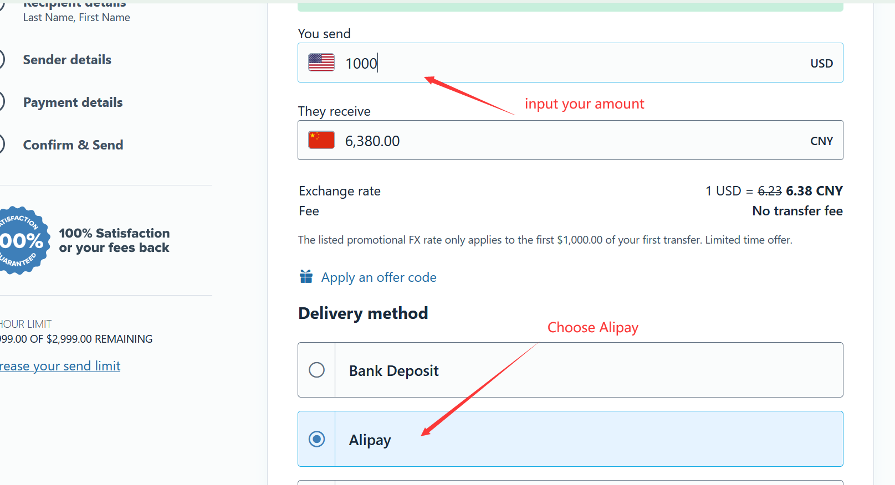Click the US flag icon in You send
The width and height of the screenshot is (895, 485).
point(321,63)
